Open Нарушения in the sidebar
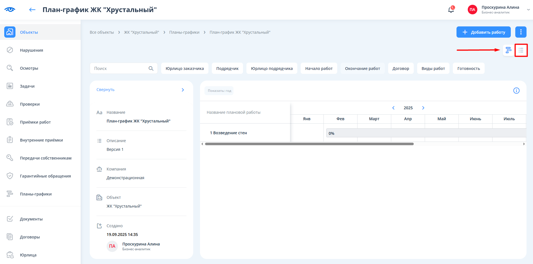The height and width of the screenshot is (264, 533). [32, 50]
